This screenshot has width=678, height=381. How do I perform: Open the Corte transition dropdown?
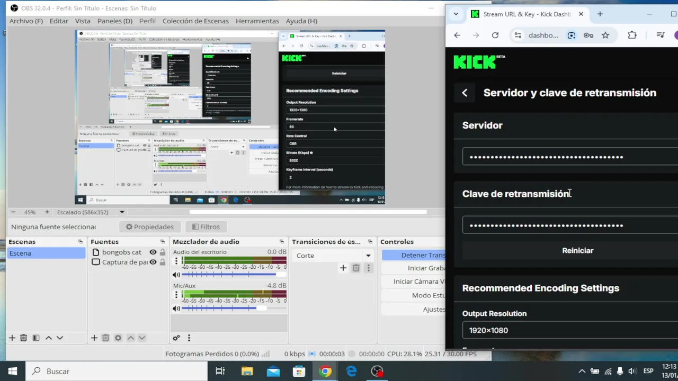tap(333, 256)
